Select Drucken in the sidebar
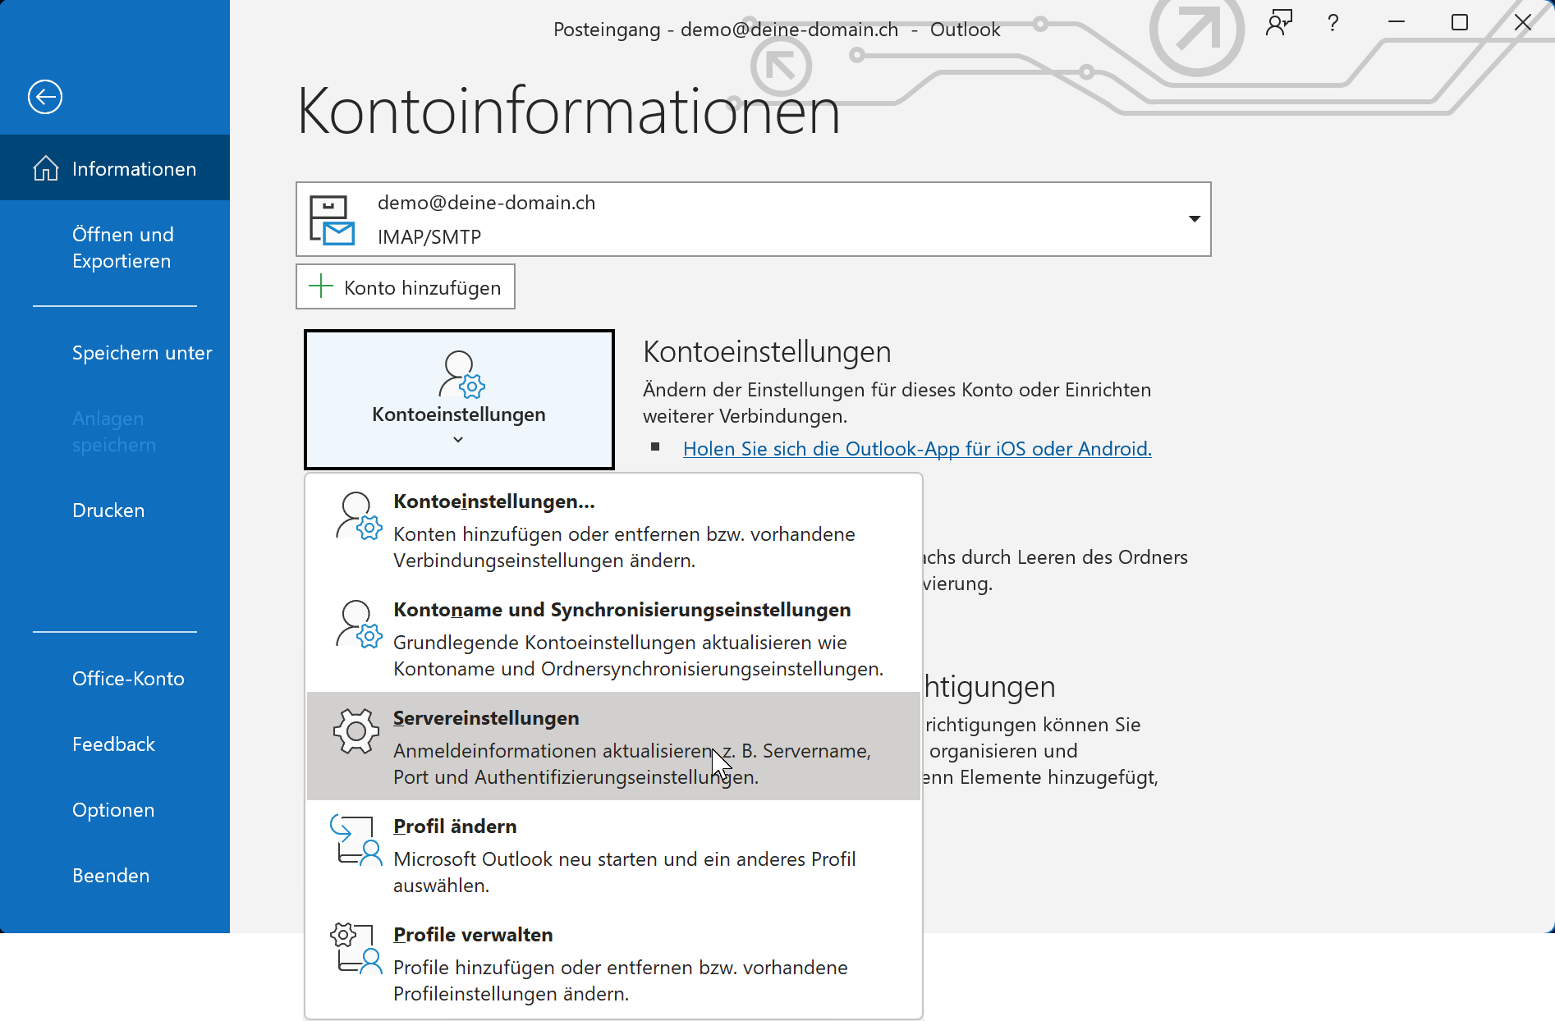Viewport: 1555px width, 1021px height. (x=108, y=510)
